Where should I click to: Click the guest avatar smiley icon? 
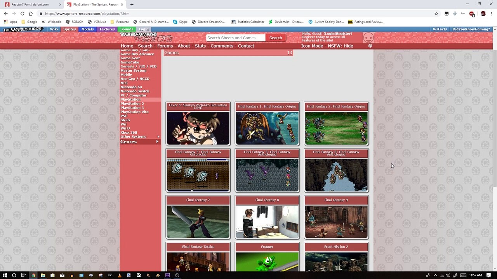click(x=368, y=38)
